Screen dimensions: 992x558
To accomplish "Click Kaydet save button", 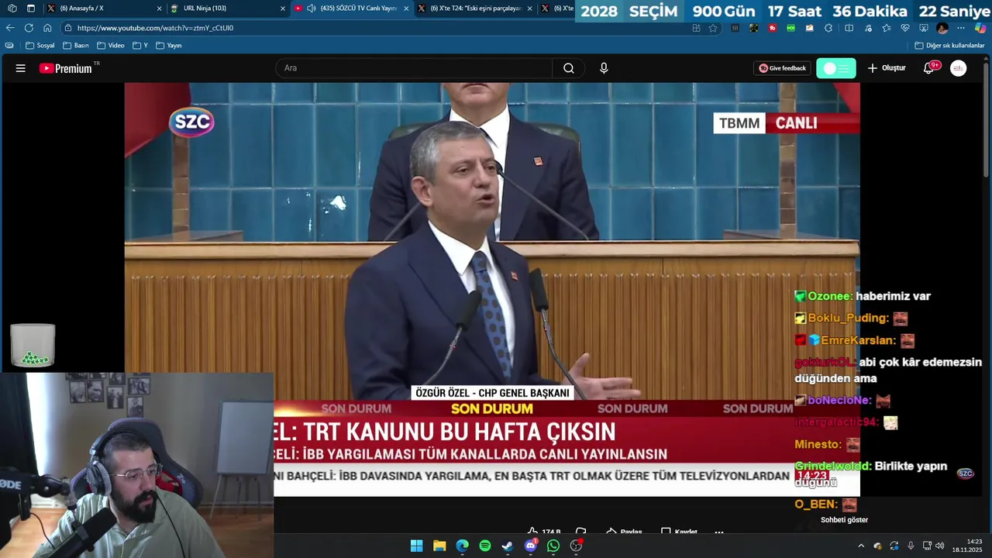I will tap(679, 532).
